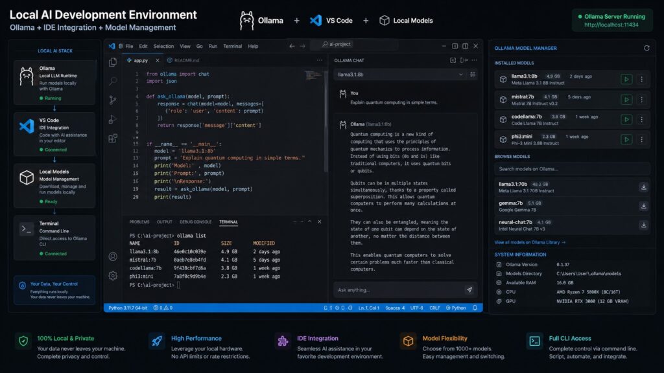The height and width of the screenshot is (373, 664).
Task: Run the llama3.1:8b installed model
Action: [x=626, y=79]
